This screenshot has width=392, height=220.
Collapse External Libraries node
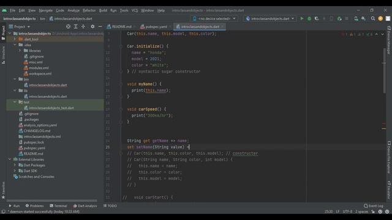click(x=10, y=159)
